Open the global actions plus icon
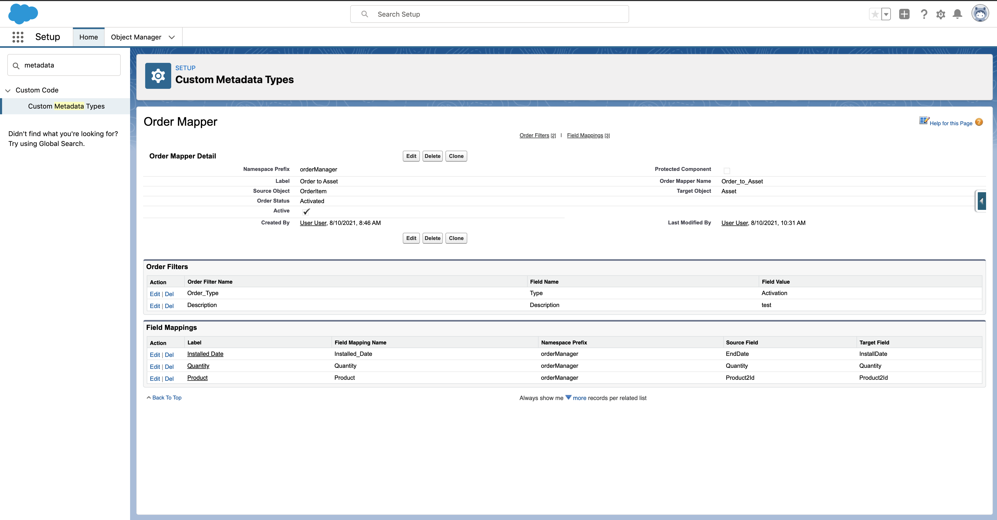Viewport: 997px width, 520px height. pyautogui.click(x=904, y=14)
